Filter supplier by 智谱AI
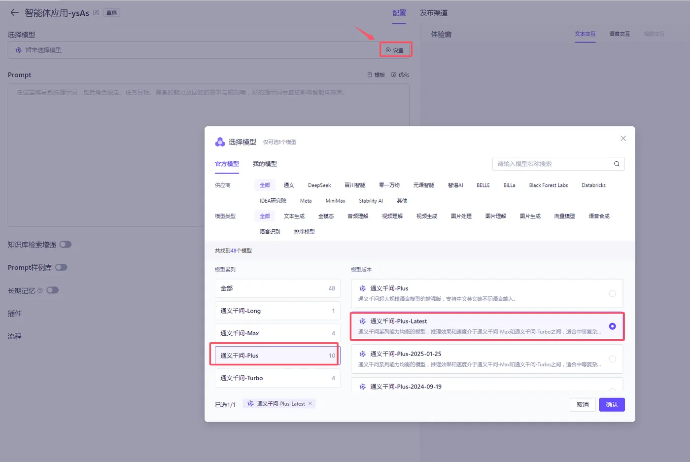This screenshot has height=462, width=690. [x=455, y=185]
